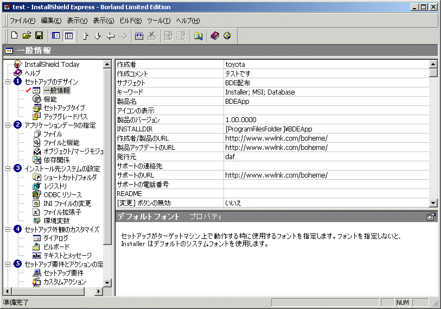Collapse the アプリケーションデータの指定 node
Screen dimensions: 441x309
[8, 125]
